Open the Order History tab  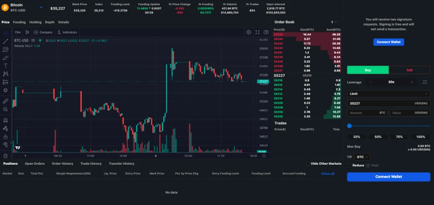point(62,163)
